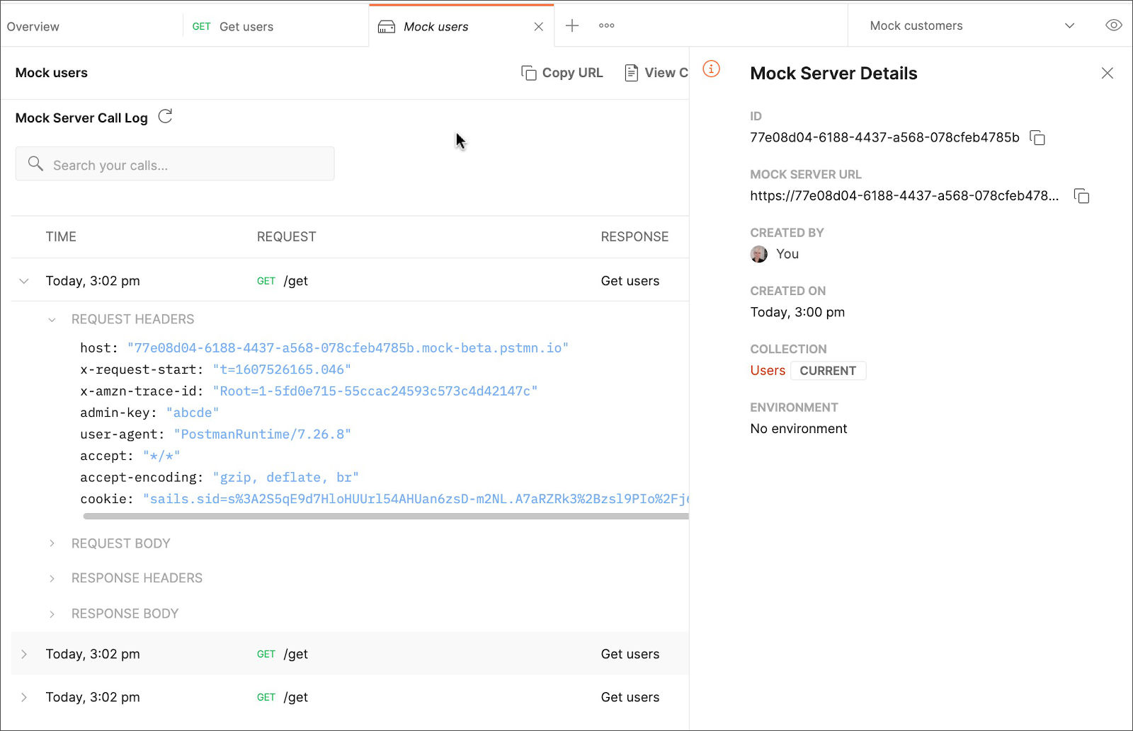Click the REQUEST column header
This screenshot has height=731, width=1133.
coord(286,237)
